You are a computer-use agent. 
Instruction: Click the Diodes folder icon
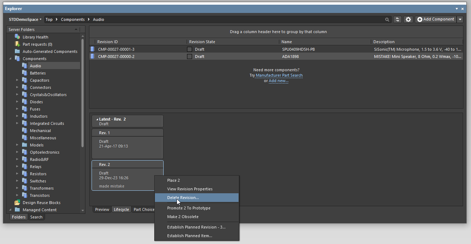25,101
